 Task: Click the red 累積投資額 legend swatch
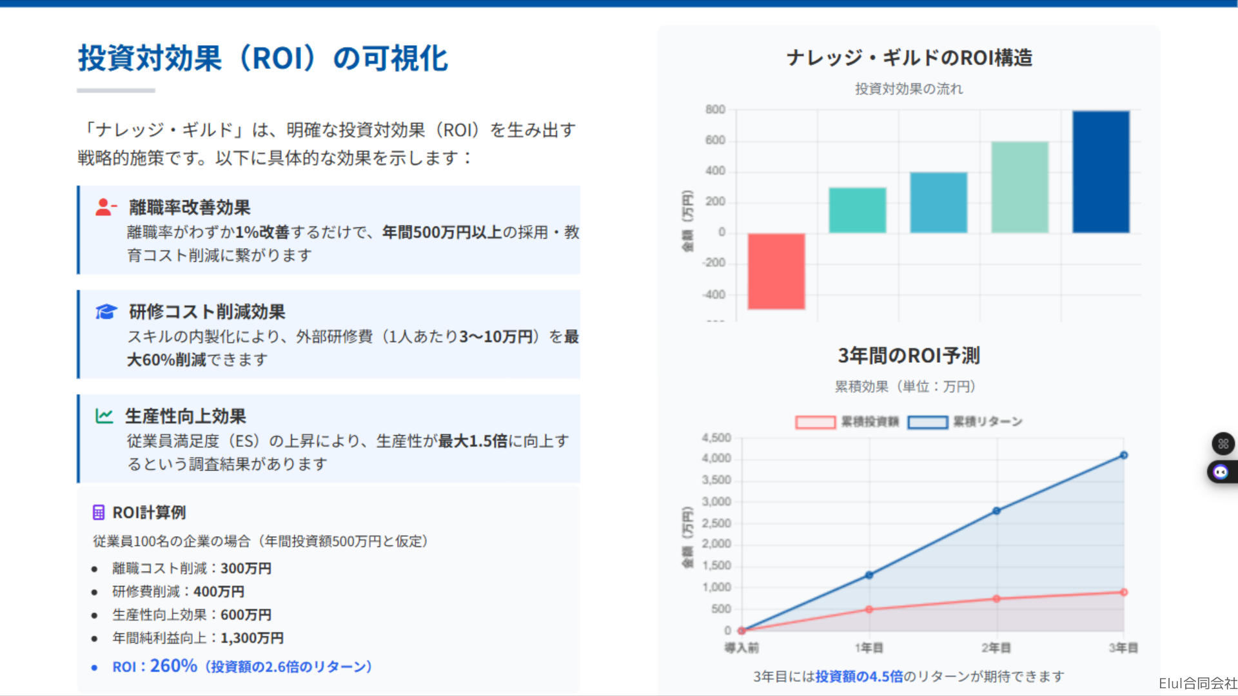815,422
